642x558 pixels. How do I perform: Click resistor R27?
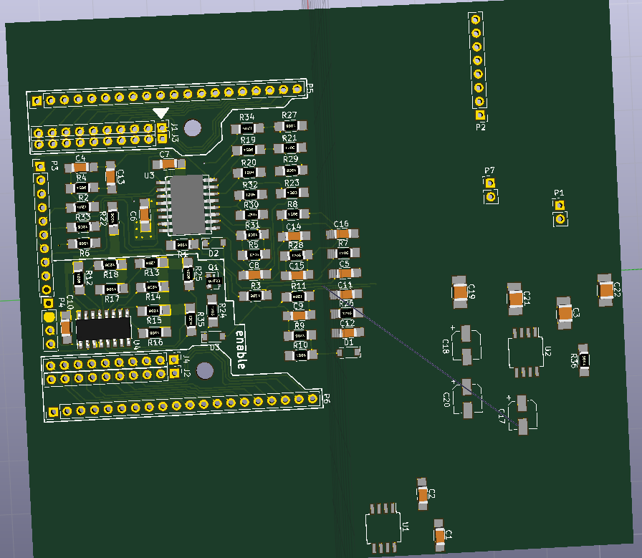(x=290, y=125)
